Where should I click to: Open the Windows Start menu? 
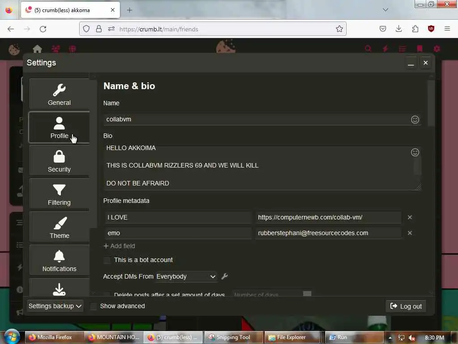click(12, 337)
